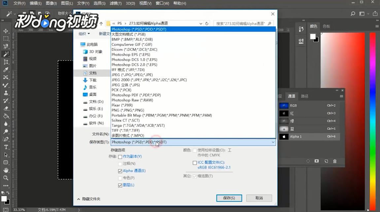Toggle the 专色 checkbox

tap(120, 178)
